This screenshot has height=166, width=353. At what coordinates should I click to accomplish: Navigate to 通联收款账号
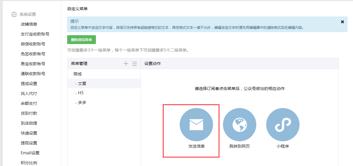(33, 74)
